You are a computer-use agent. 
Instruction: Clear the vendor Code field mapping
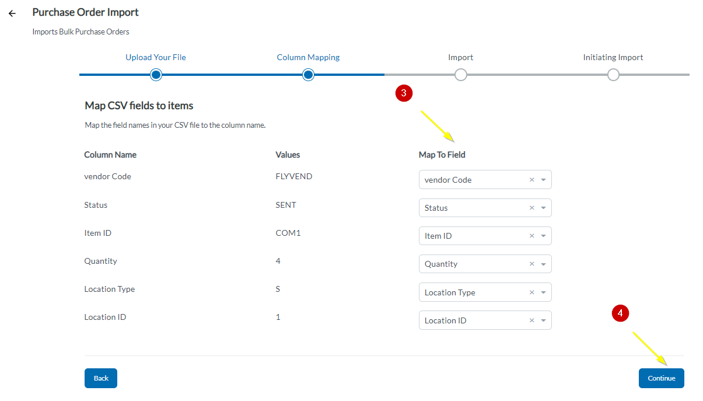[531, 179]
